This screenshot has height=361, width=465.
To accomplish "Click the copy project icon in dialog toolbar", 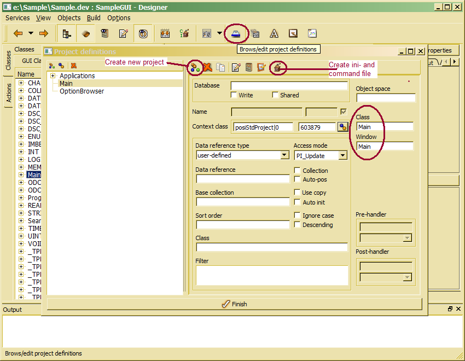I will coord(220,67).
